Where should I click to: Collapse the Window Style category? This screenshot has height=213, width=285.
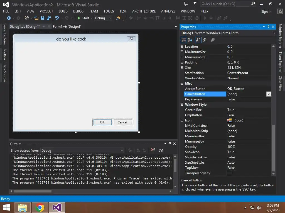click(182, 104)
